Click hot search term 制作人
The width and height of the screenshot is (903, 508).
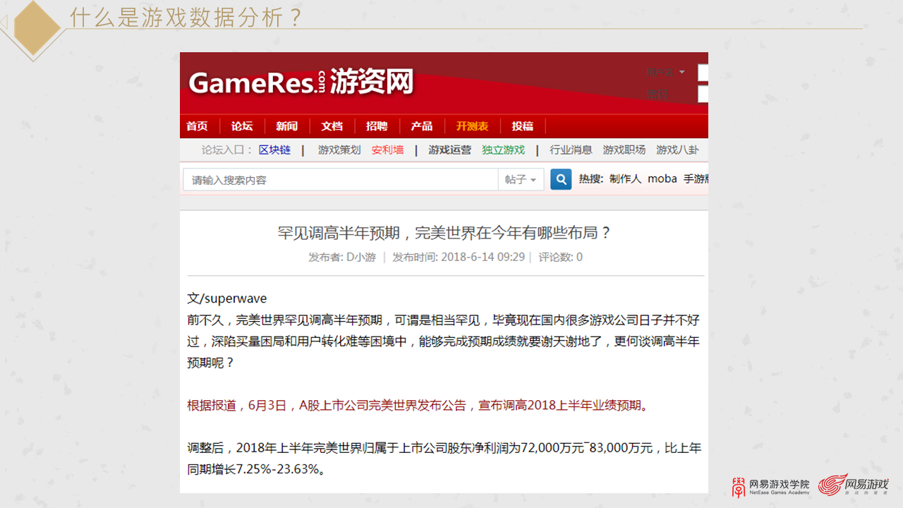625,179
